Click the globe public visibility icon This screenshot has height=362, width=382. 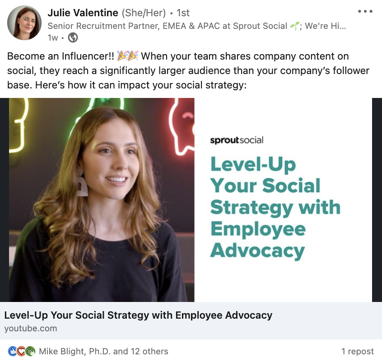[x=73, y=38]
